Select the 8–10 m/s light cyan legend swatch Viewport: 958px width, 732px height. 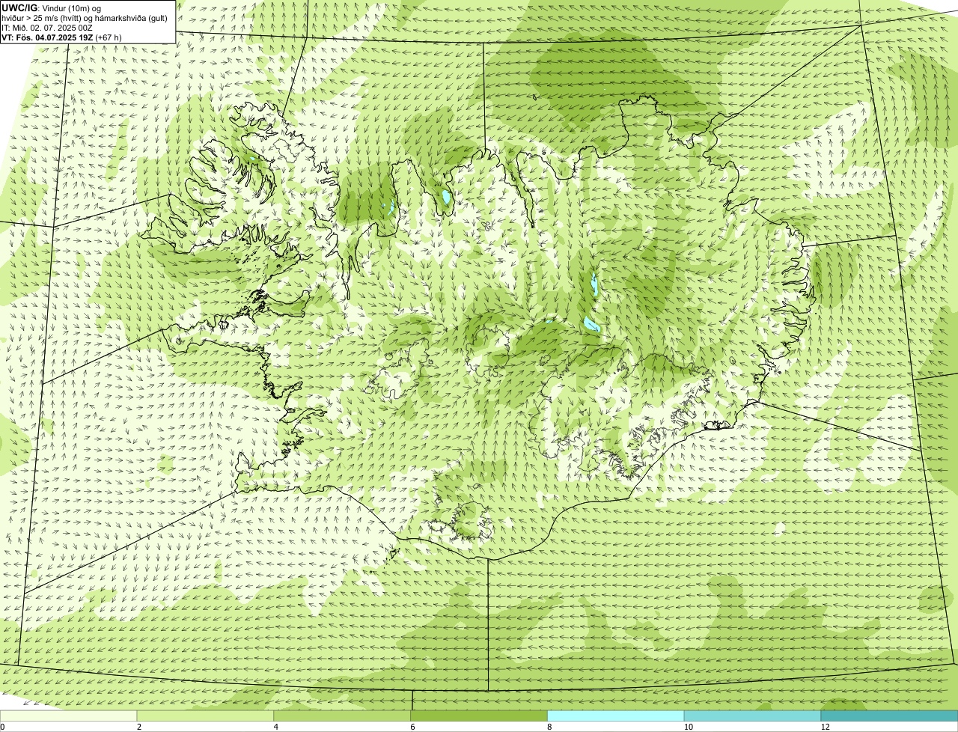tap(616, 716)
